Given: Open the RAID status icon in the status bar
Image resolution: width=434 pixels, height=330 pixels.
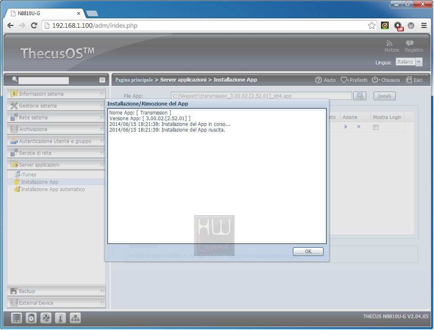Looking at the screenshot, I should click(16, 318).
